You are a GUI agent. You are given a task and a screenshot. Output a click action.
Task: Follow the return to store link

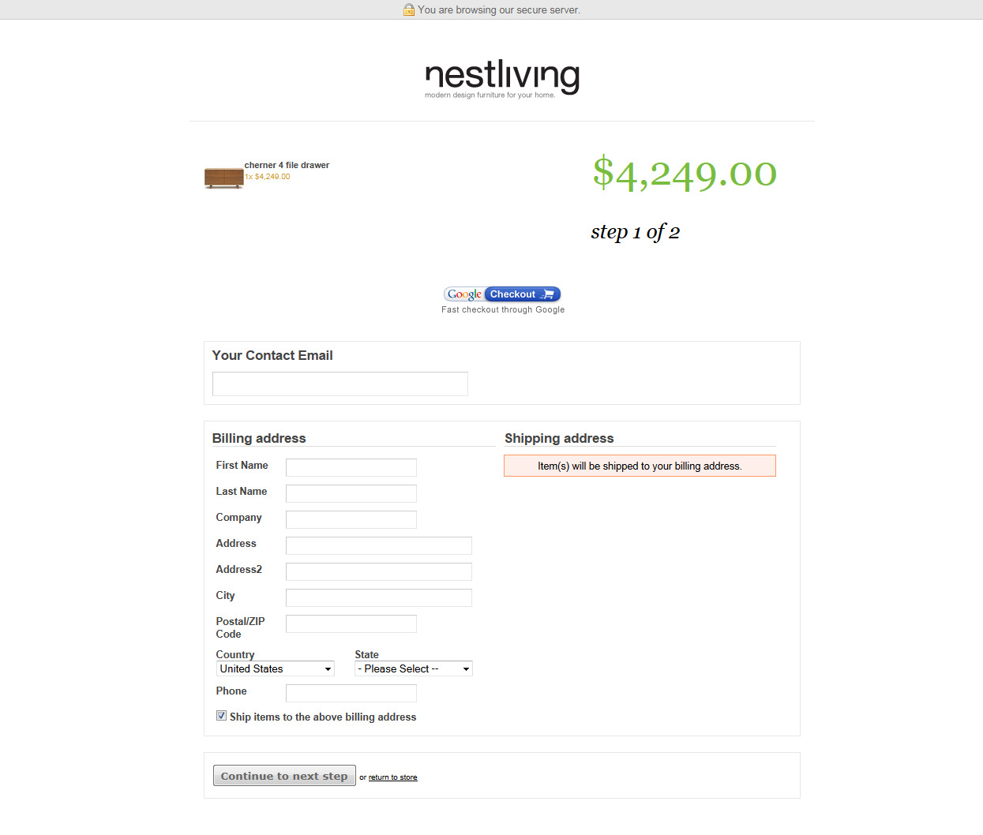coord(393,777)
